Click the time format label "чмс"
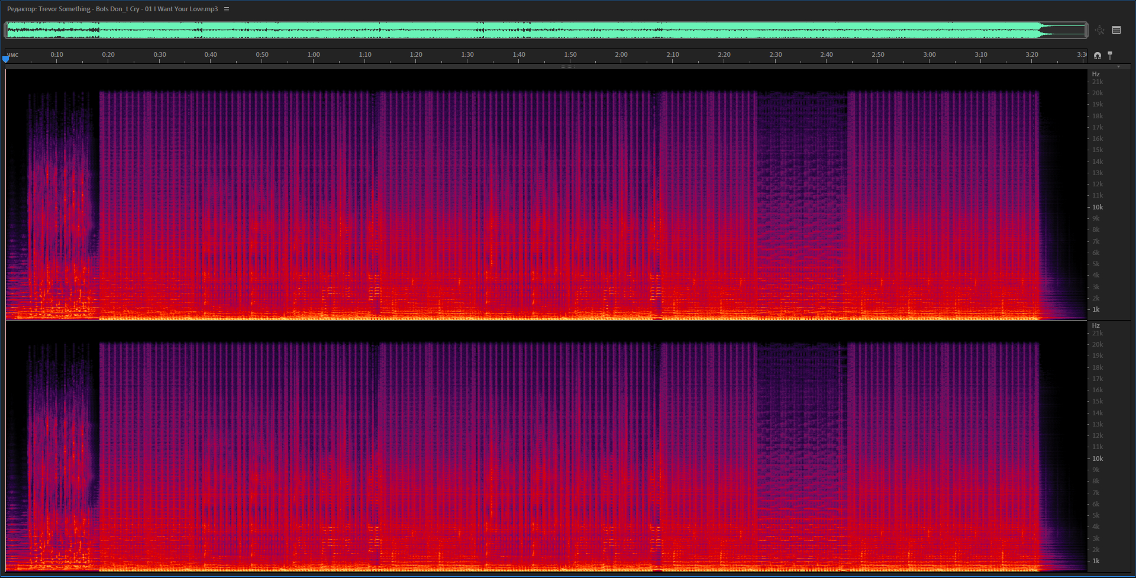This screenshot has height=578, width=1136. (12, 55)
